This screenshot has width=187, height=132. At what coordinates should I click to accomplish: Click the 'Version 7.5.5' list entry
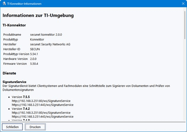21,97
